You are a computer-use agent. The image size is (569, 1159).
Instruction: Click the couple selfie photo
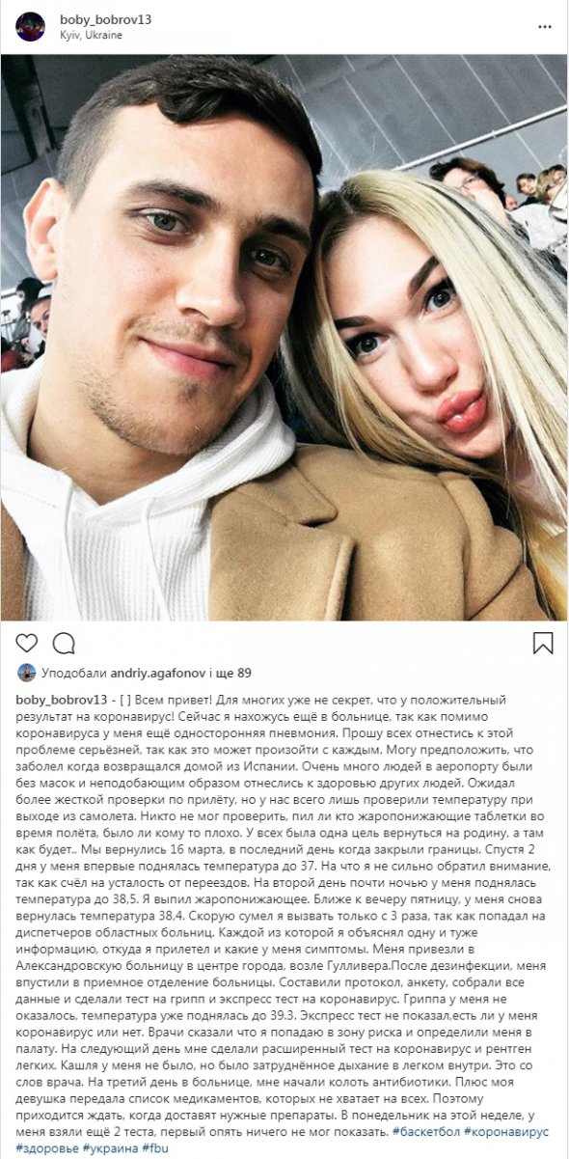tap(284, 338)
